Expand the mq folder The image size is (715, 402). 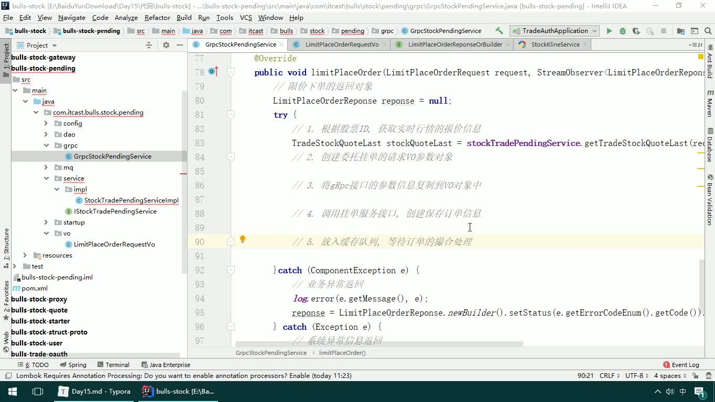tap(46, 167)
